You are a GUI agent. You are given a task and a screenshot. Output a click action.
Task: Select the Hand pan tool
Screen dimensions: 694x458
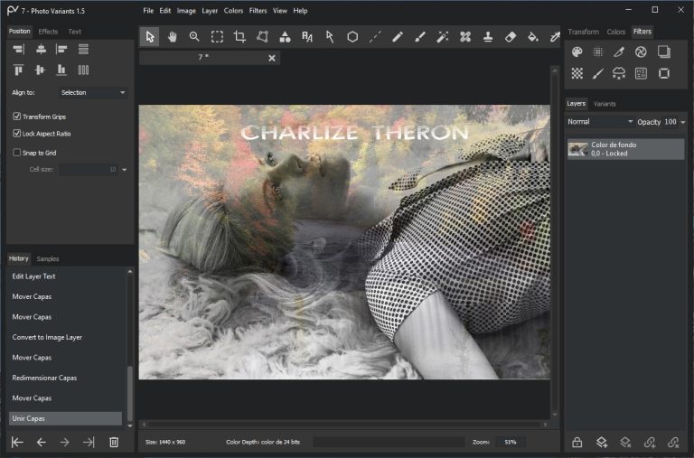coord(173,37)
